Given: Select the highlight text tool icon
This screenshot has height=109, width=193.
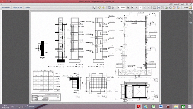Looking at the screenshot, I should point(100,8).
